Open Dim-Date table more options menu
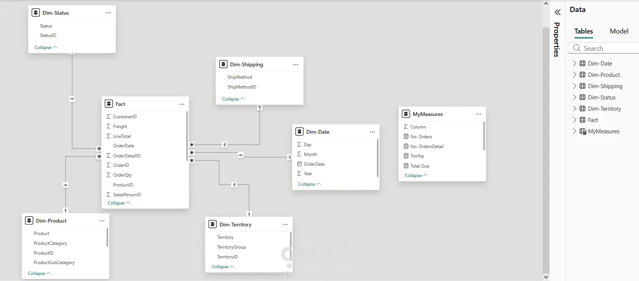This screenshot has height=281, width=639. [x=372, y=132]
